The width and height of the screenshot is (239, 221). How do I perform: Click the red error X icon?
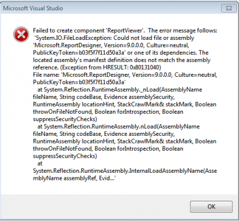21,35
